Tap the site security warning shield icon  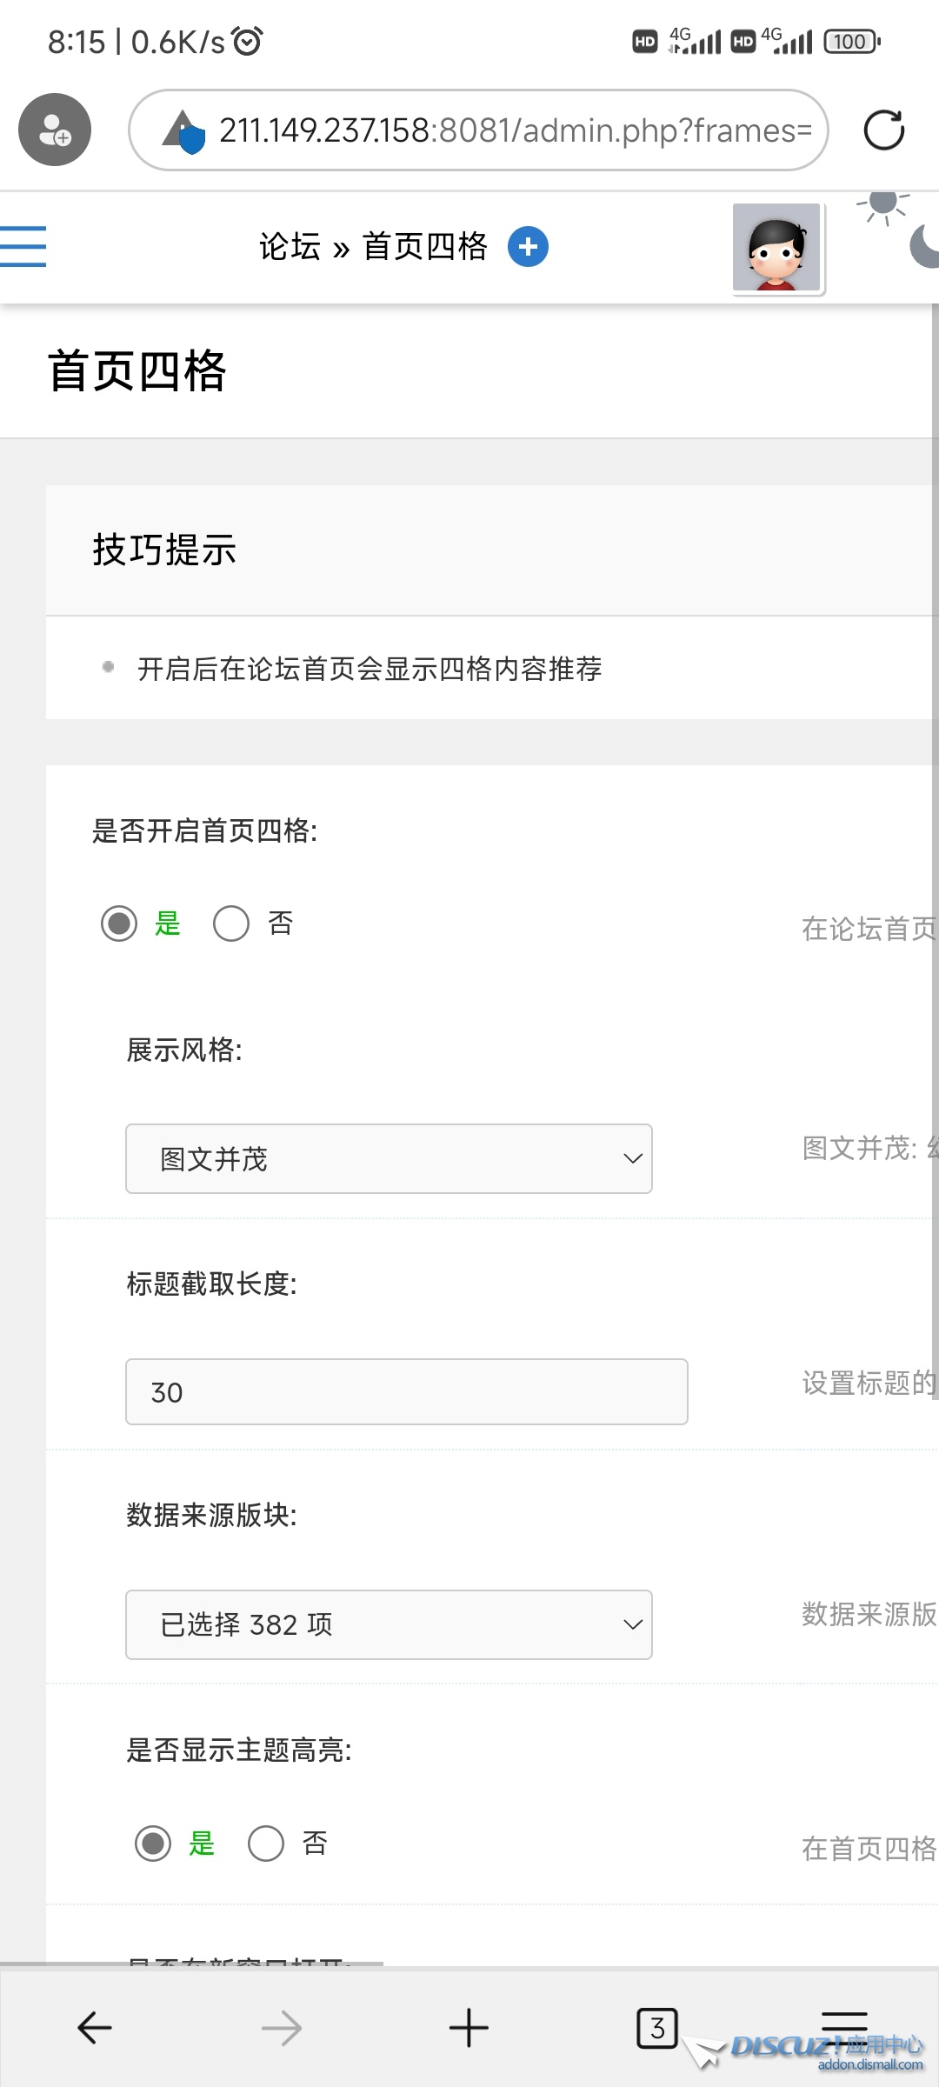[184, 132]
